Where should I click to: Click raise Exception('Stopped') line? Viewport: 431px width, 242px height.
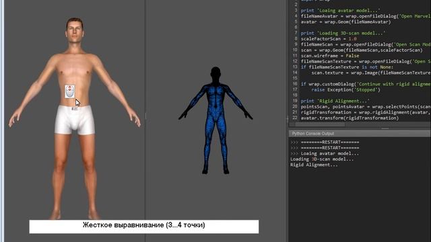(x=345, y=89)
